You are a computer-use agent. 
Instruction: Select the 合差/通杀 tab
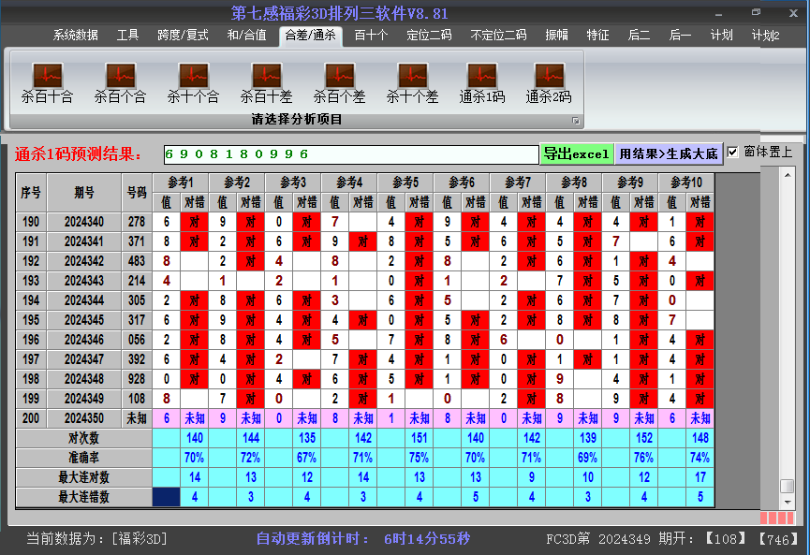[x=311, y=36]
